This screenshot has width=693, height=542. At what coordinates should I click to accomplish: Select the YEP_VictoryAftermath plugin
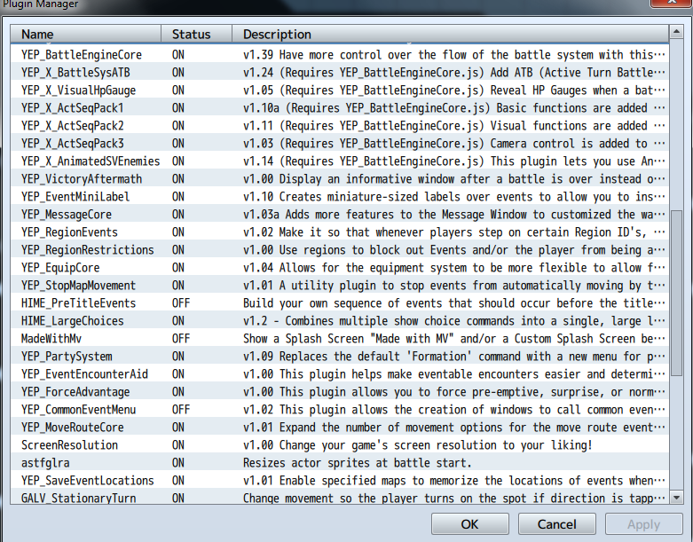coord(340,179)
